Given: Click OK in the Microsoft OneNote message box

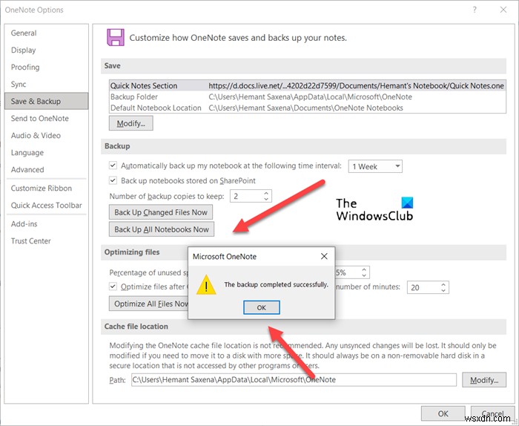Looking at the screenshot, I should point(262,307).
